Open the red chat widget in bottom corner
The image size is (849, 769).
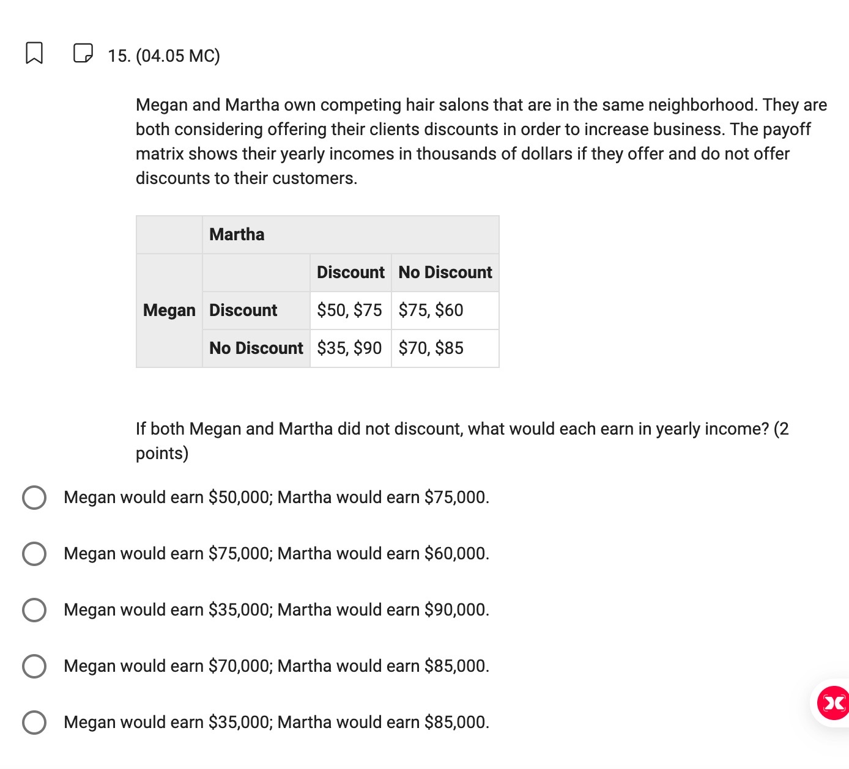(832, 702)
